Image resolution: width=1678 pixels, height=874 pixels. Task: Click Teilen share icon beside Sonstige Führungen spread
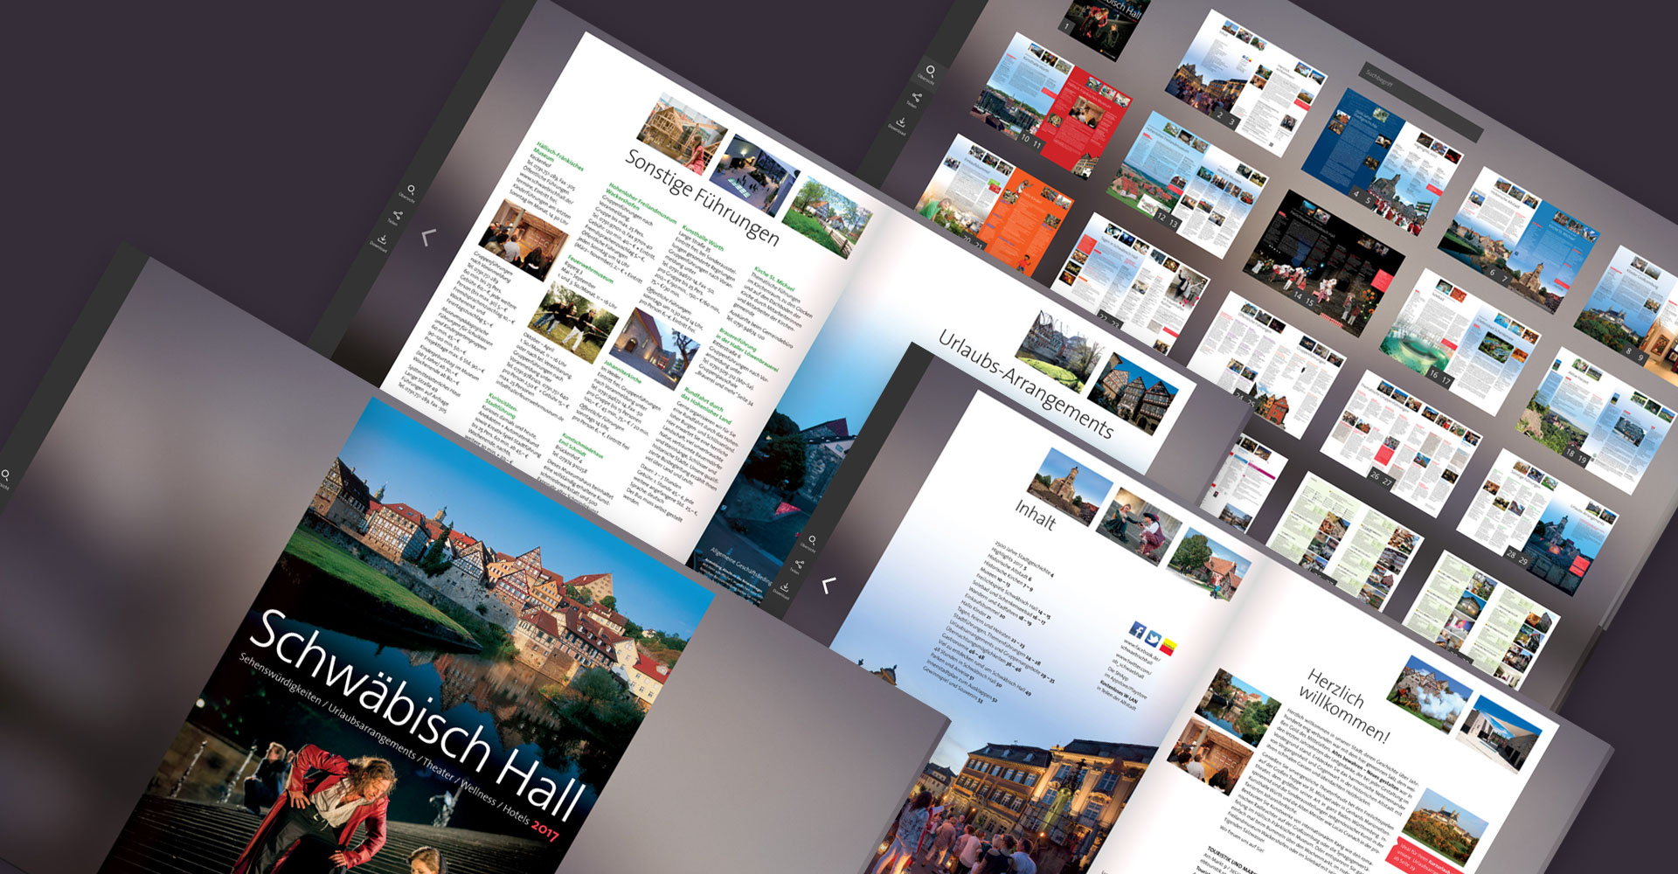(x=397, y=215)
